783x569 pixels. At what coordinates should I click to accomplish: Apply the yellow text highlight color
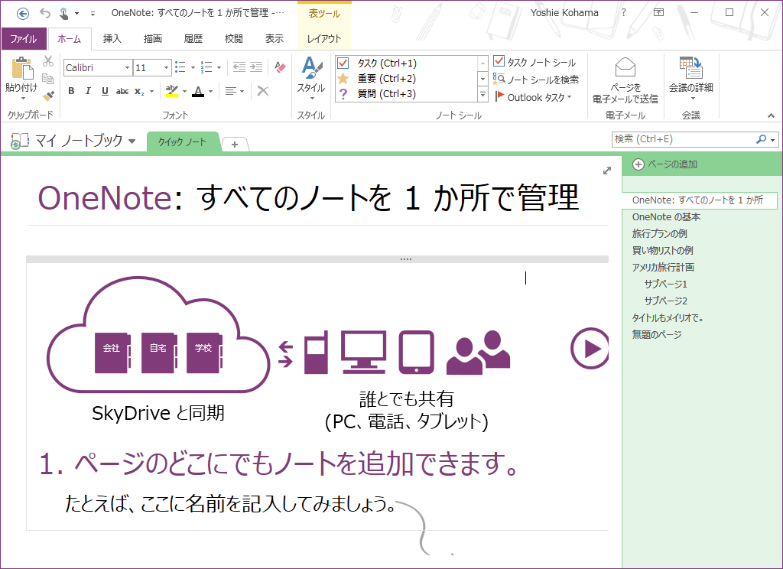point(172,91)
